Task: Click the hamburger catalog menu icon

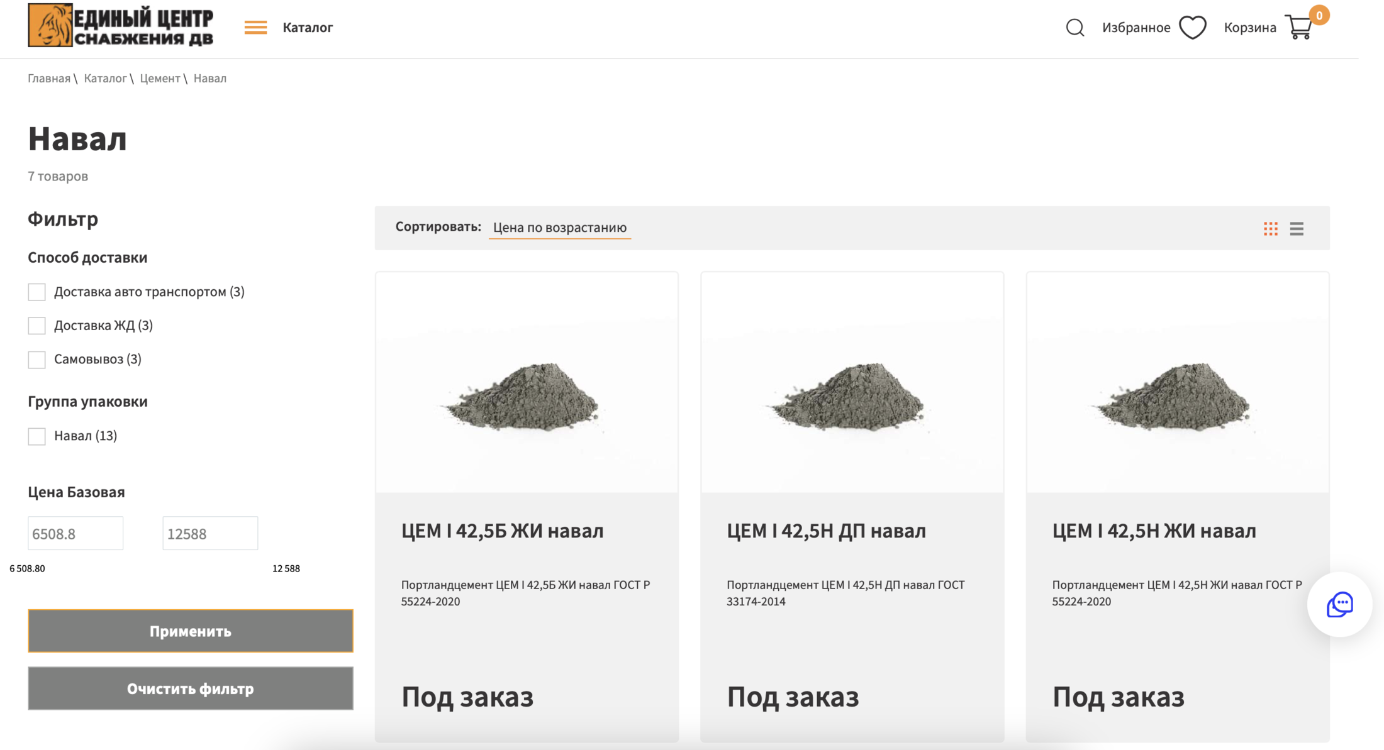Action: tap(255, 28)
